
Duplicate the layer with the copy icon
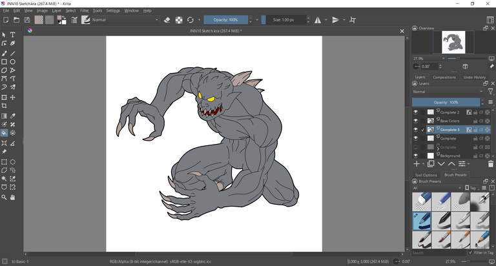(x=430, y=164)
